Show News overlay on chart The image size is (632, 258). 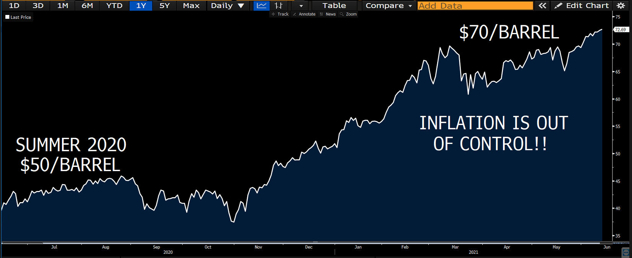point(328,14)
